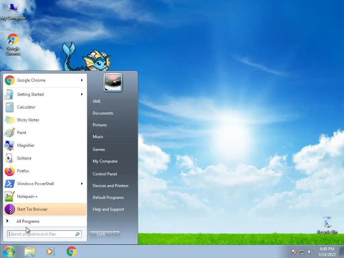Screen dimensions: 344x258
Task: Click the Google Chrome icon in Start menu
Action: (x=10, y=80)
